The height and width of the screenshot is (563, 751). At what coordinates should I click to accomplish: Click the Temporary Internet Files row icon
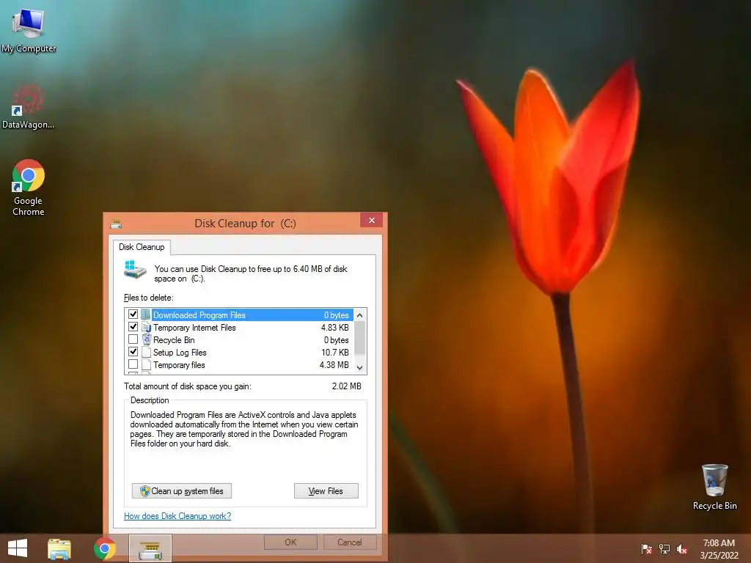point(146,327)
